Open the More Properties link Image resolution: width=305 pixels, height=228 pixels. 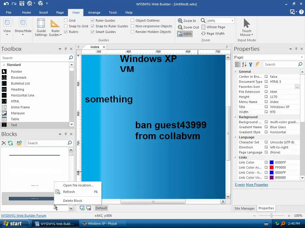pos(257,185)
